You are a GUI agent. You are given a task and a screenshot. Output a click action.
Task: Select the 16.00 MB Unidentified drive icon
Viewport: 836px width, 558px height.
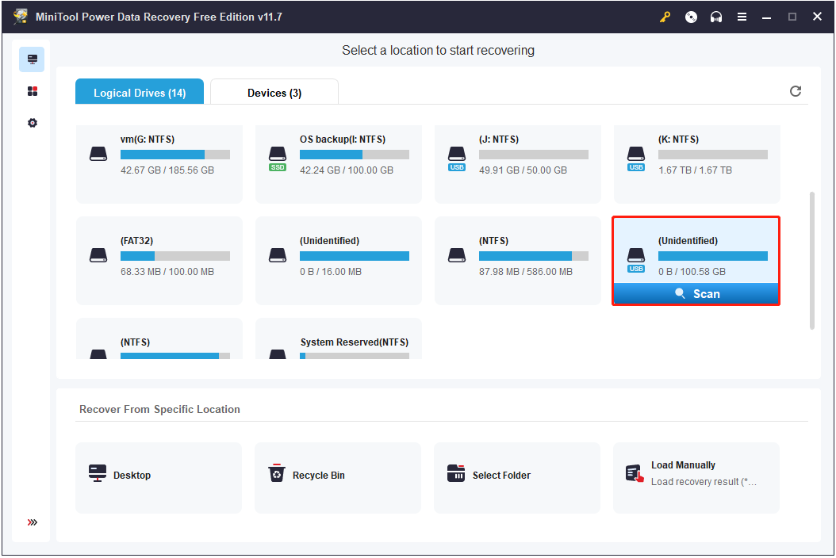coord(278,255)
